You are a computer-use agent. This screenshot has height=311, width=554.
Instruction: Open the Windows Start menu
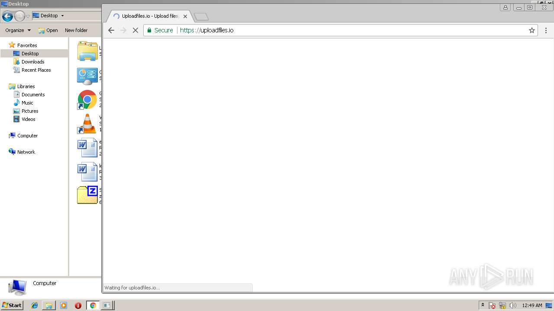(x=12, y=305)
